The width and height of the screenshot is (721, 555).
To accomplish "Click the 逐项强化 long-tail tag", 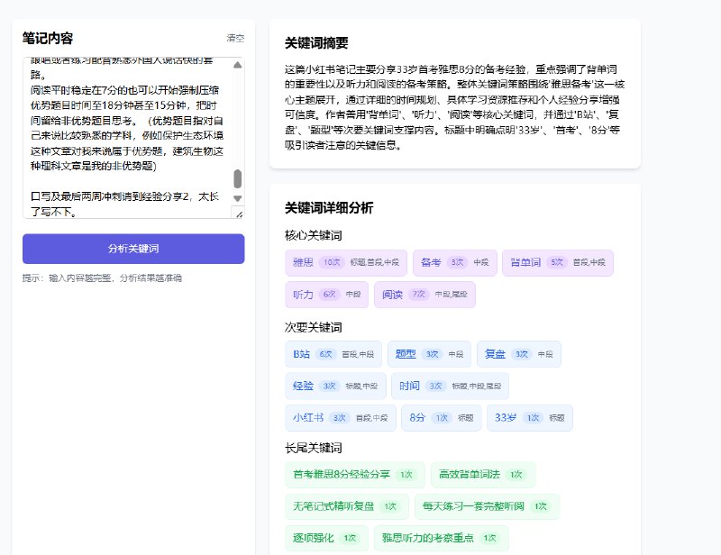I will click(326, 538).
